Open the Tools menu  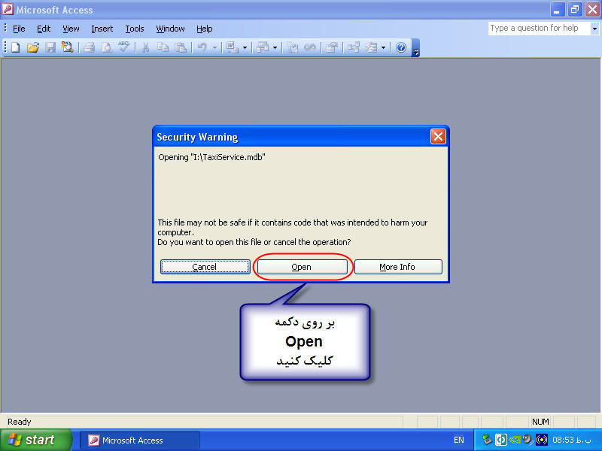(x=135, y=29)
